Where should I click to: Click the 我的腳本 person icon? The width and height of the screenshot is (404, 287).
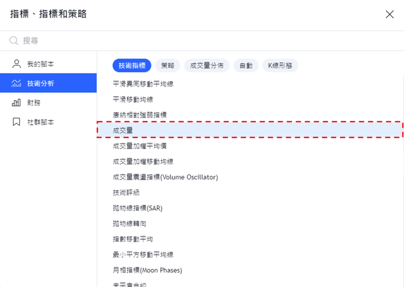(16, 64)
